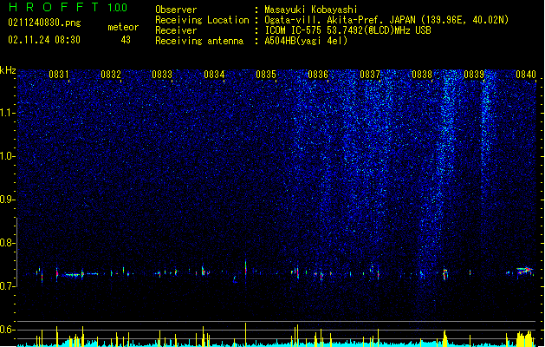Click the observer name Masayuki Kobayashi
The width and height of the screenshot is (545, 347).
311,10
